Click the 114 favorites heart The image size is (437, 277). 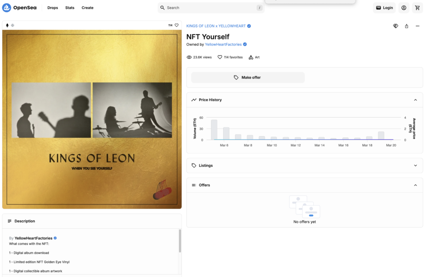[x=220, y=57]
